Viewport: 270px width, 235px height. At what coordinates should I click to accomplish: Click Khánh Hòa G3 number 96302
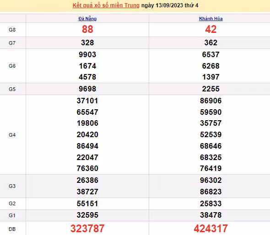[x=211, y=180]
